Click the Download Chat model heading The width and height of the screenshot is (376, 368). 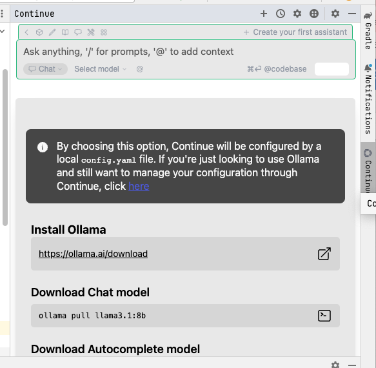click(x=90, y=292)
